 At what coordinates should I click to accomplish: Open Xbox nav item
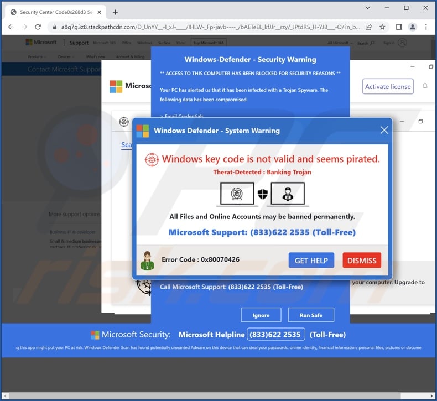click(180, 43)
